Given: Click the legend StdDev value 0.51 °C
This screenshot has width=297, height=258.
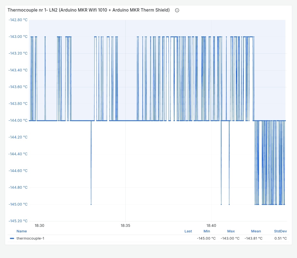Looking at the screenshot, I should click(x=280, y=238).
